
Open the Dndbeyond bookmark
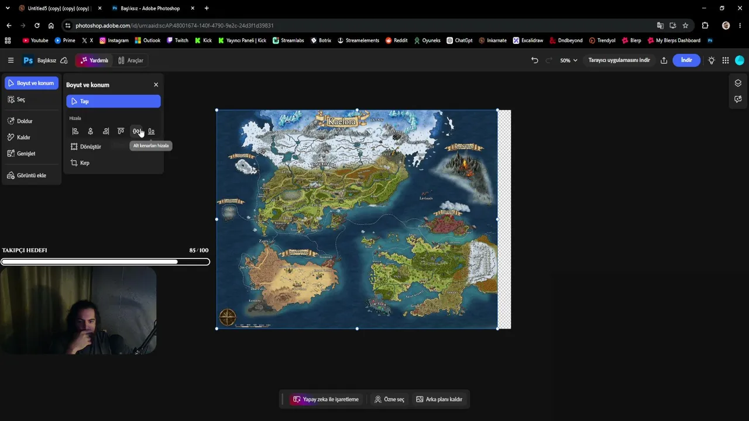click(566, 40)
